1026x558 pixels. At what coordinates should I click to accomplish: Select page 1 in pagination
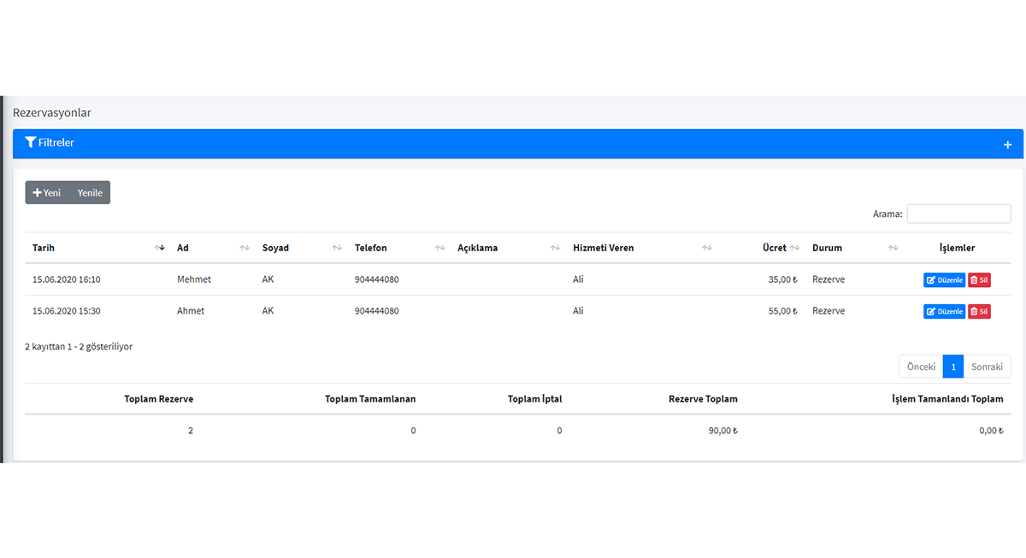click(952, 367)
